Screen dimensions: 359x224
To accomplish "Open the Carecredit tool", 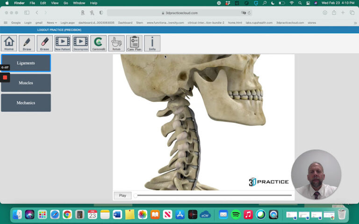I will tap(99, 43).
